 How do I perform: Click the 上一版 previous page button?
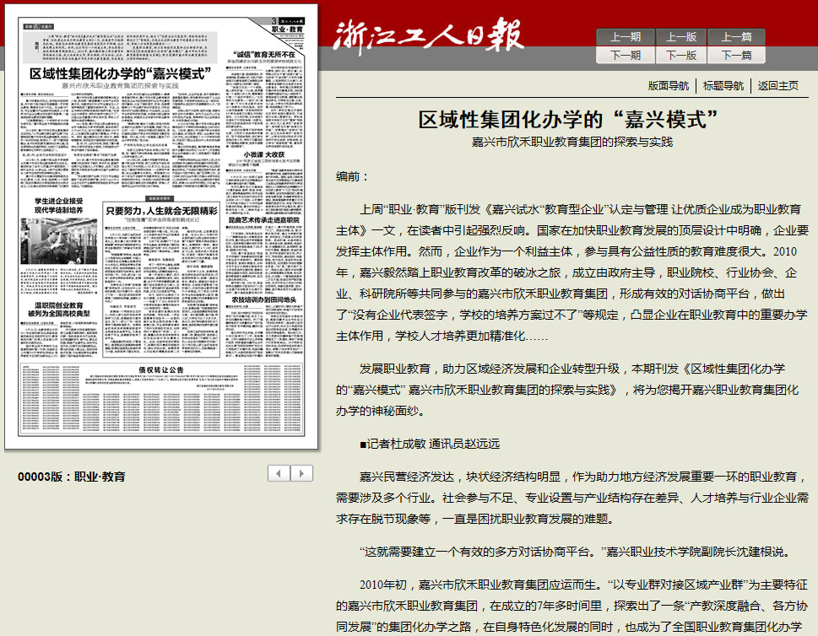[680, 37]
